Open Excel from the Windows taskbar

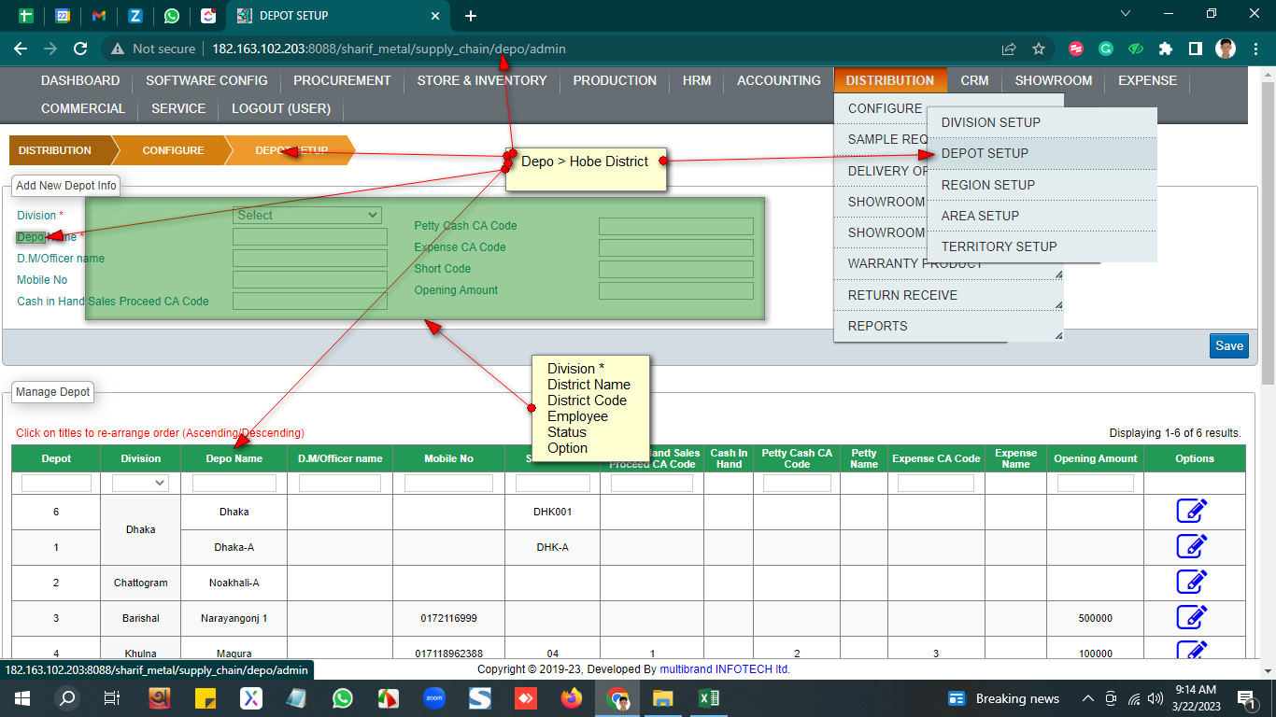(x=708, y=698)
